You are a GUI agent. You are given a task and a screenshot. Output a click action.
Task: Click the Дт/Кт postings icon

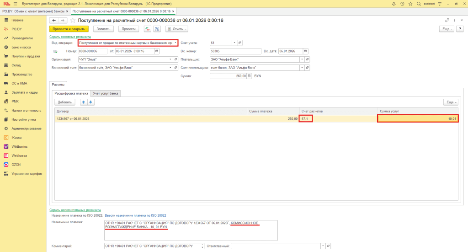pos(147,29)
